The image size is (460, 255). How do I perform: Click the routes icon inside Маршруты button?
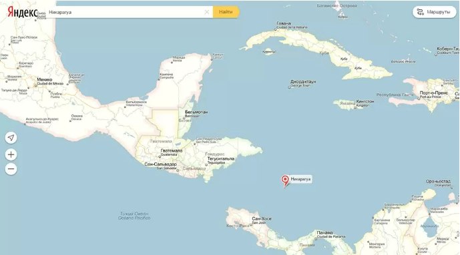point(421,12)
